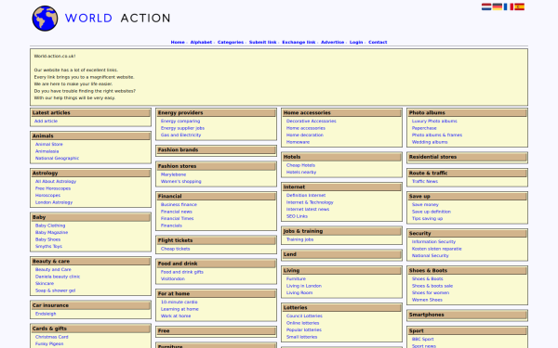Open the Food and drink gifts link
The image size is (558, 348).
tap(182, 272)
